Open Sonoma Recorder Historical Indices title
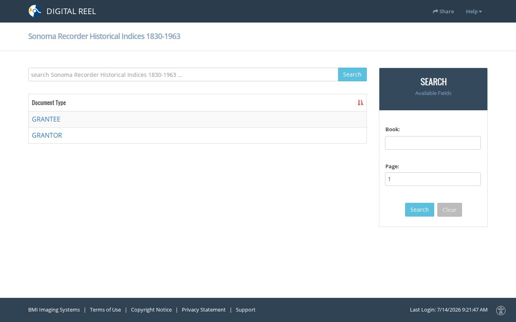 coord(104,36)
